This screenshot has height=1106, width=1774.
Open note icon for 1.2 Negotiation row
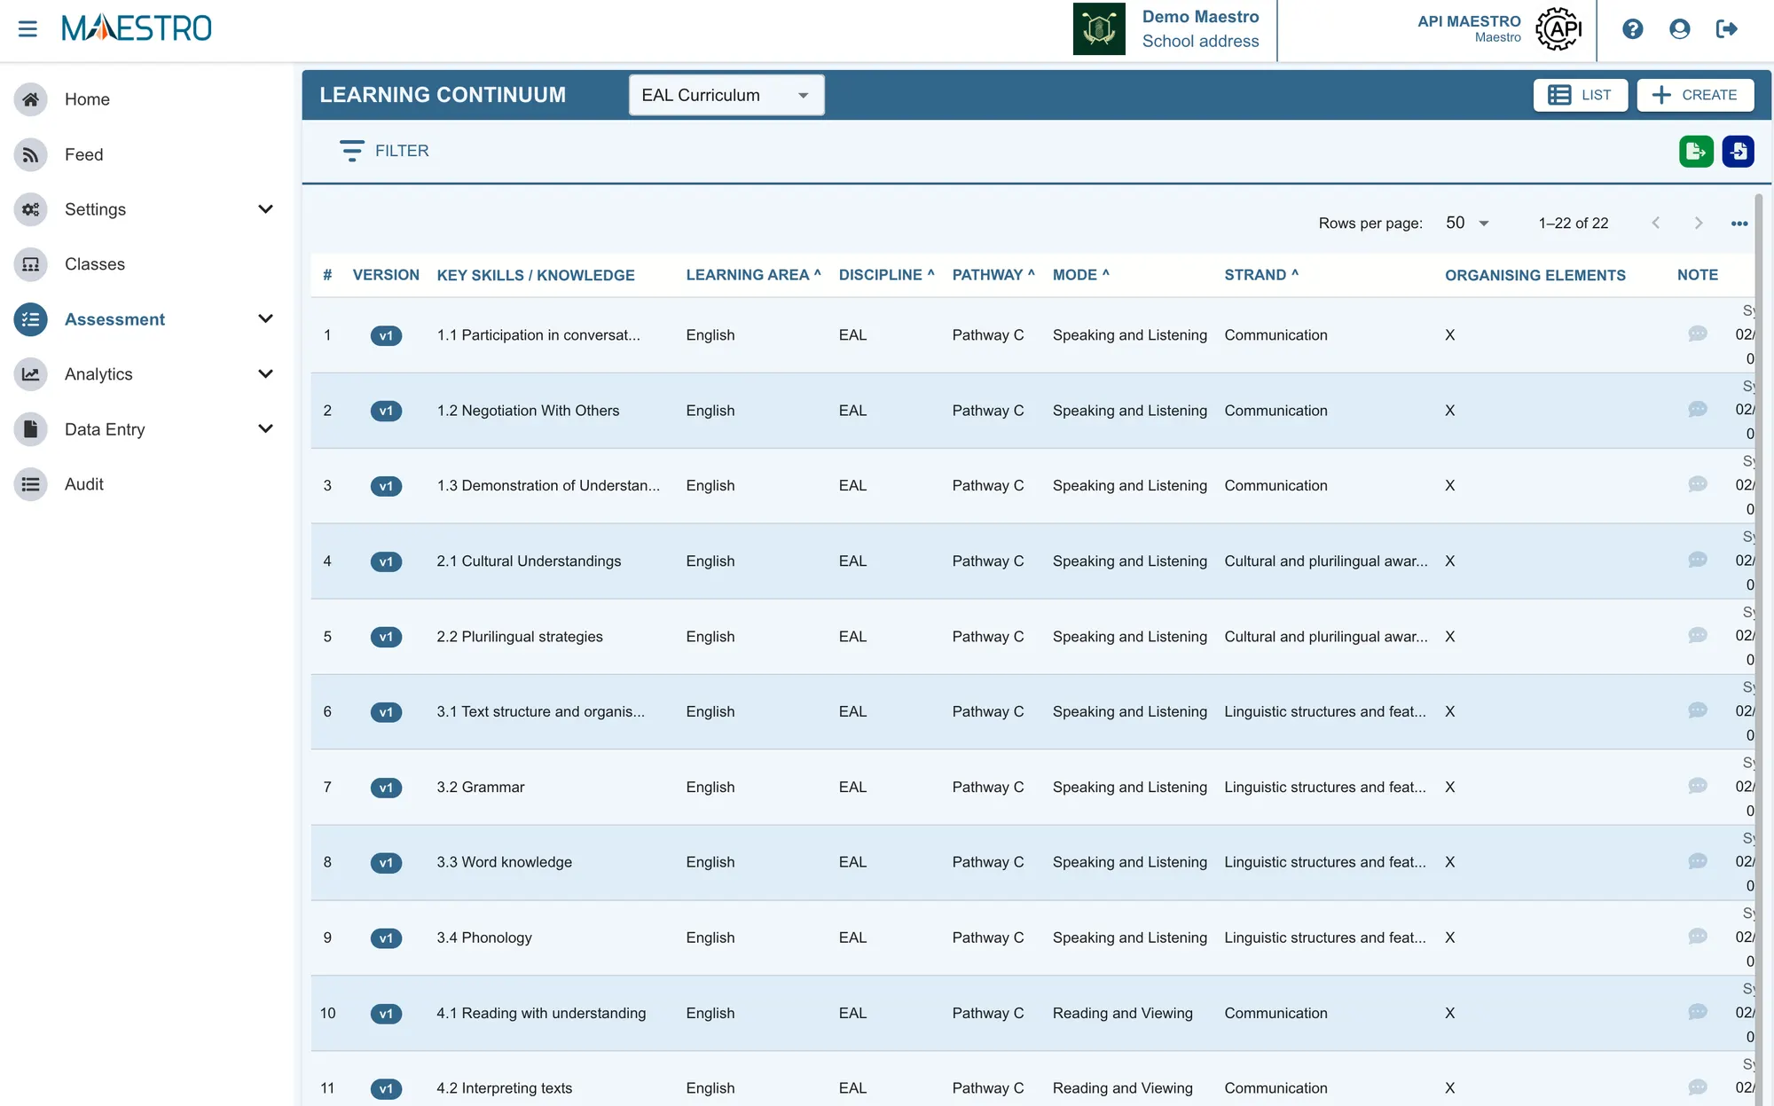click(1698, 409)
